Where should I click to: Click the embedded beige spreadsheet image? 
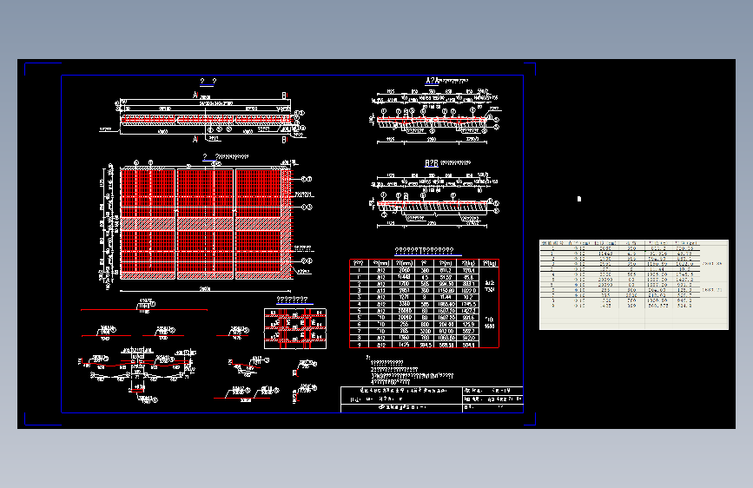click(x=634, y=285)
